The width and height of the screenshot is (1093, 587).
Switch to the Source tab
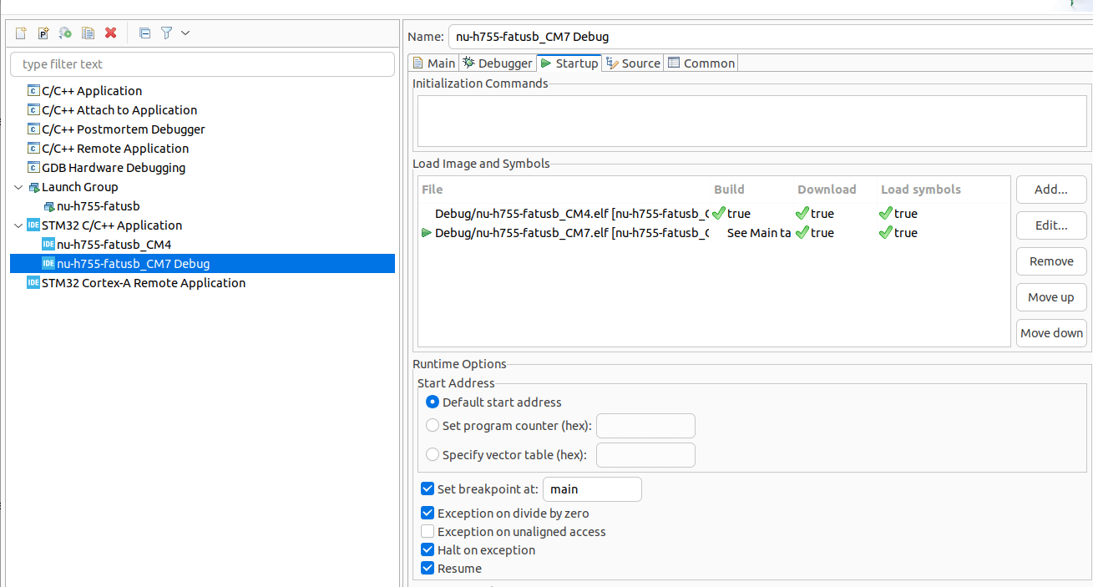pos(639,63)
